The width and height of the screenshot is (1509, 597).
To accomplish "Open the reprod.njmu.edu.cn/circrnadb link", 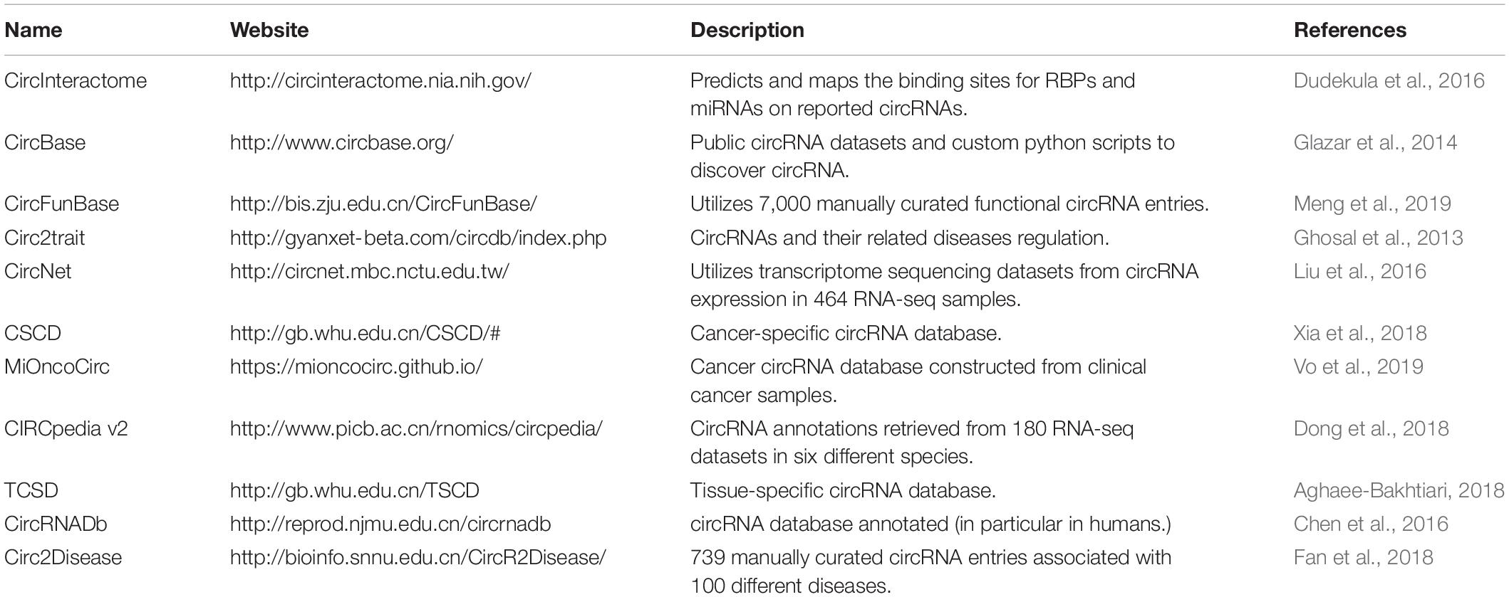I will tap(390, 524).
